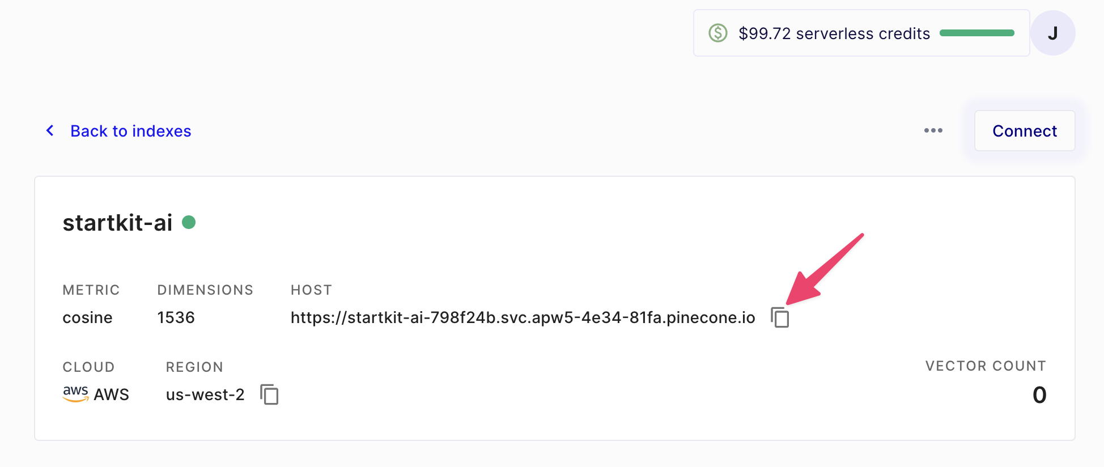1104x467 pixels.
Task: Select the startkit-ai index title
Action: [117, 223]
